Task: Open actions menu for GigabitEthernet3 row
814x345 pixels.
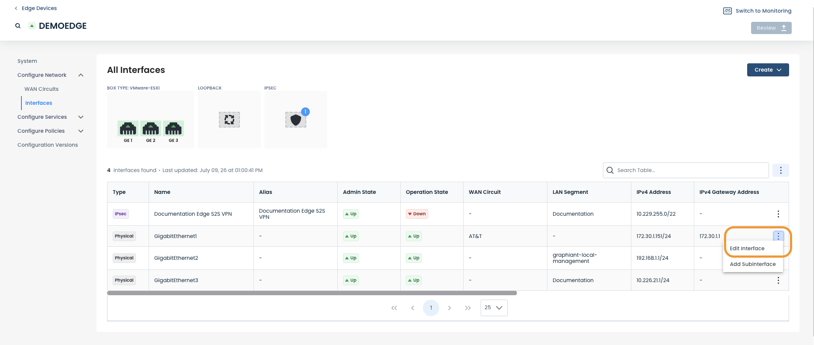Action: click(778, 280)
